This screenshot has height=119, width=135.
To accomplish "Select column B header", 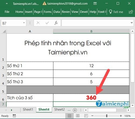I will coord(91,31).
